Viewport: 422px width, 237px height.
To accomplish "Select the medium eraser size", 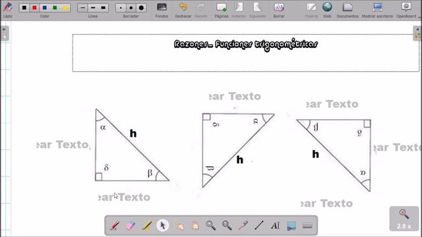I will pos(131,8).
